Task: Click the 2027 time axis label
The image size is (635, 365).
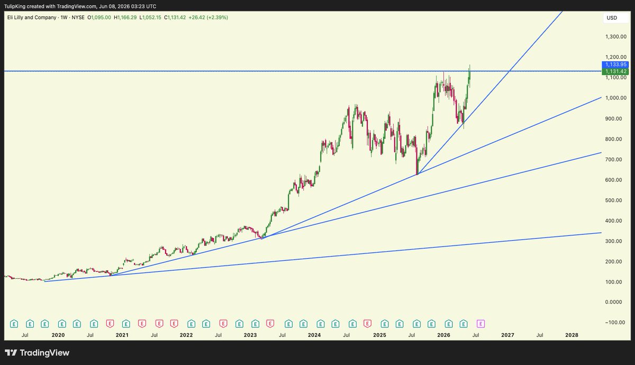Action: [x=507, y=335]
